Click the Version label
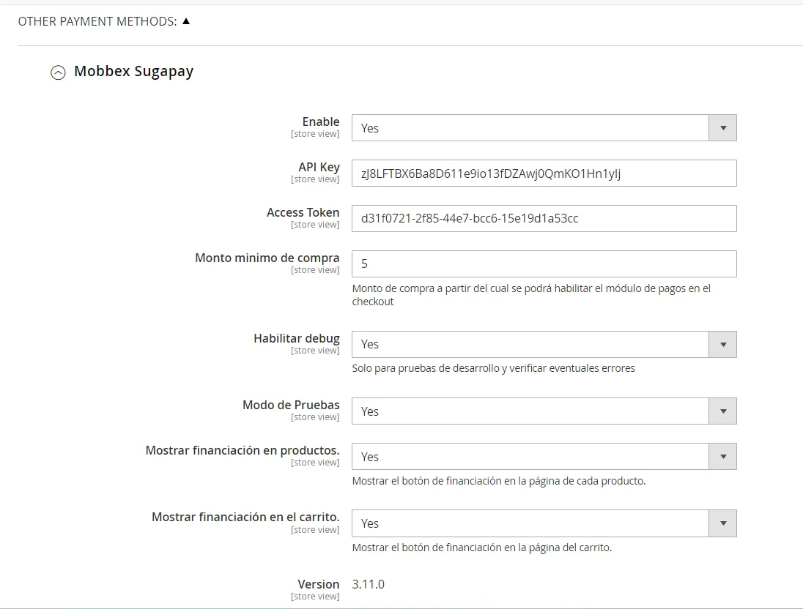 319,584
